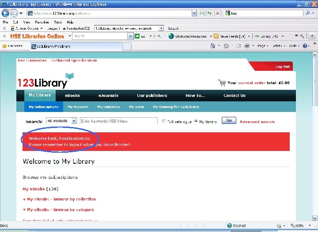Open the Edit menu
This screenshot has width=318, height=239.
coord(15,22)
